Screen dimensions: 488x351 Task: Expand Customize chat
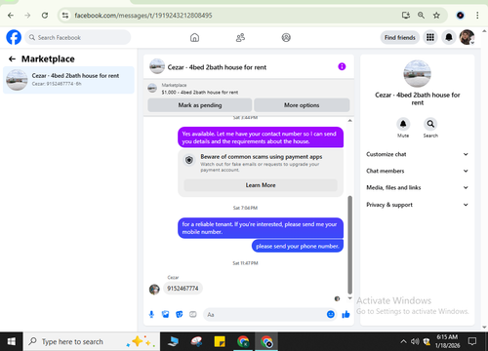point(418,154)
